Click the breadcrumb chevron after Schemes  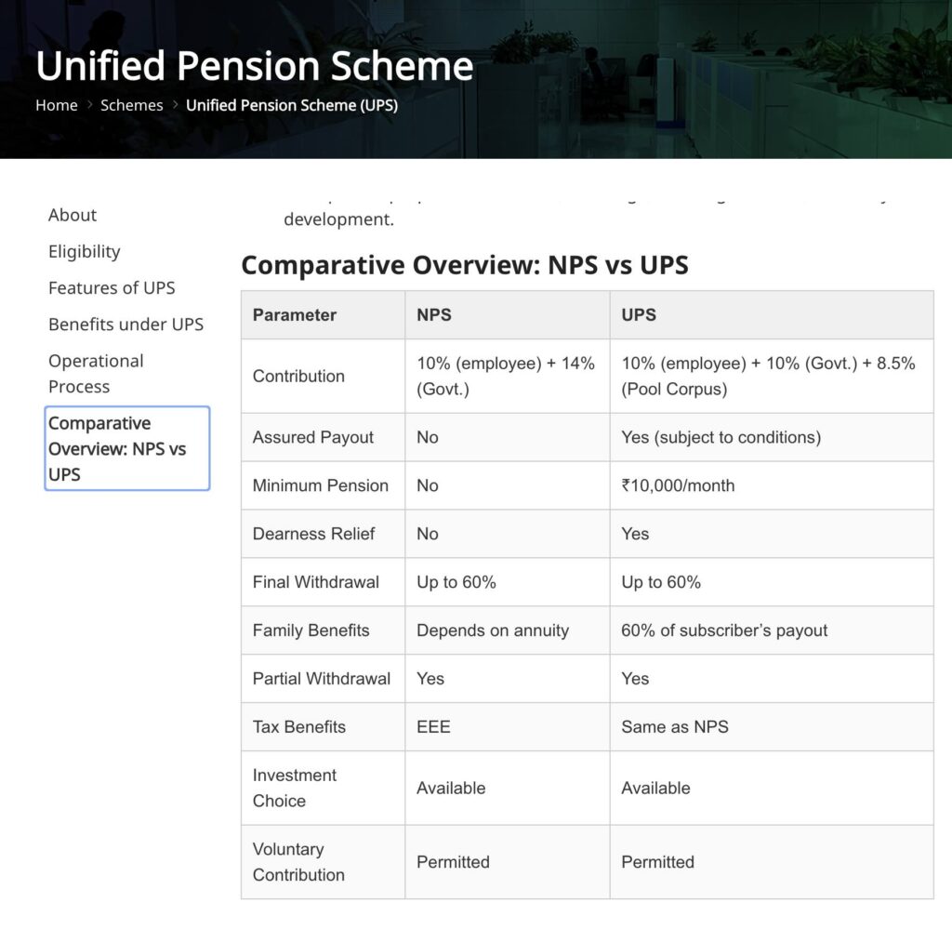(175, 105)
